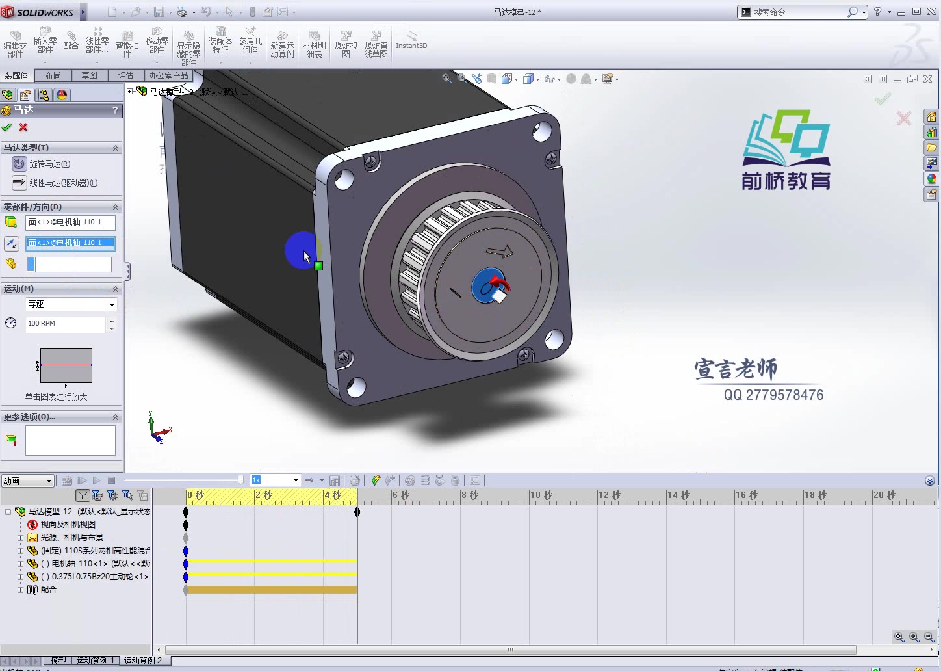Collapse the 零部件/方向 section
The height and width of the screenshot is (671, 941).
pyautogui.click(x=115, y=207)
